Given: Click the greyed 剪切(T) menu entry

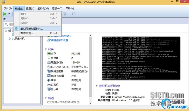Looking at the screenshot, I should [x=37, y=14].
